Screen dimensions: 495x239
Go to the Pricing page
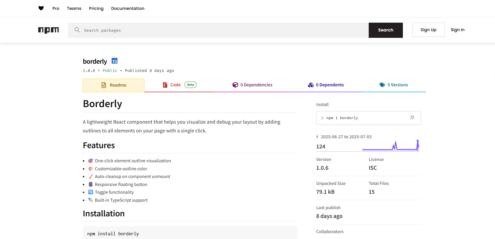tap(96, 9)
